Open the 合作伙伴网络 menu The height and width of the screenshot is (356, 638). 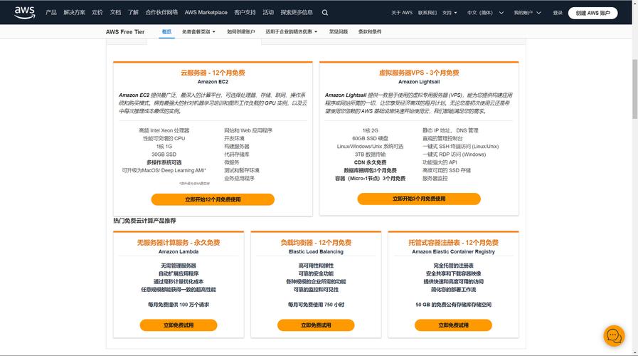tap(161, 13)
